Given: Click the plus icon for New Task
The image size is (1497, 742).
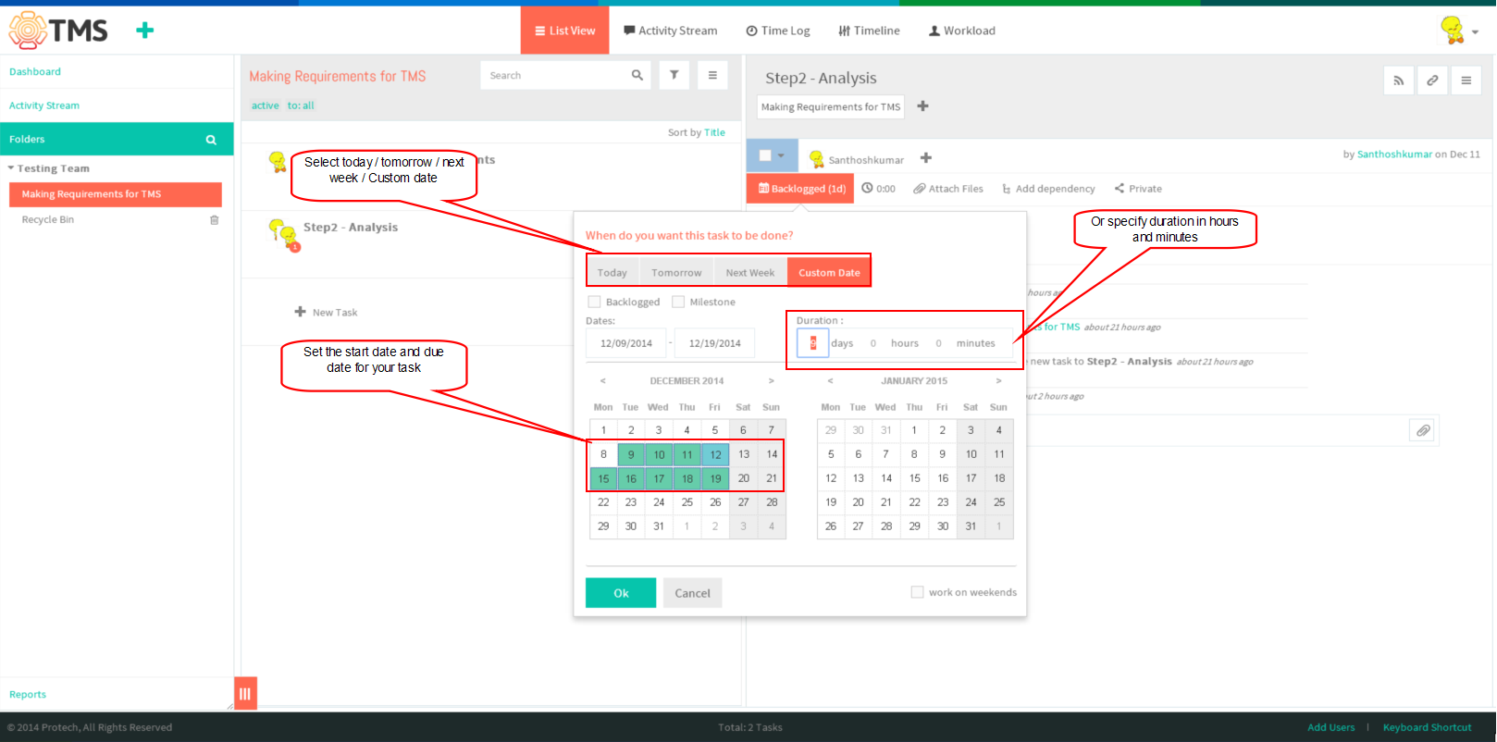Looking at the screenshot, I should point(300,312).
